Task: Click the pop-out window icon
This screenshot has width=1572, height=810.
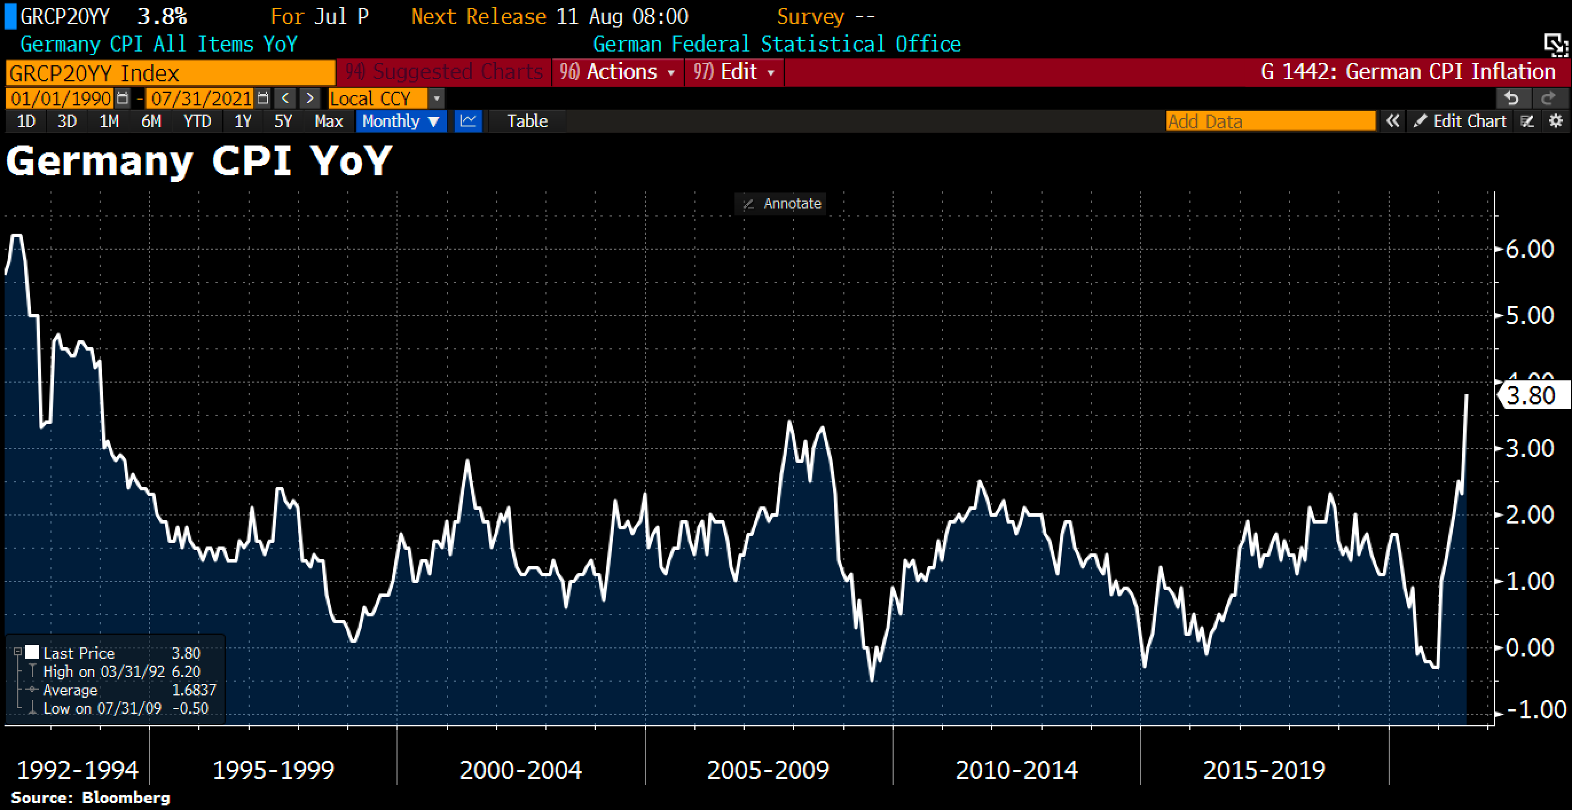Action: tap(1555, 45)
